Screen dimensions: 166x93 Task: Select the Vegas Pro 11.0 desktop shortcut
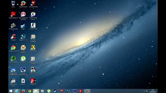23,37
